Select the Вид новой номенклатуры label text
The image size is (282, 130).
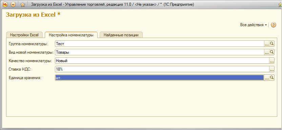coord(31,52)
